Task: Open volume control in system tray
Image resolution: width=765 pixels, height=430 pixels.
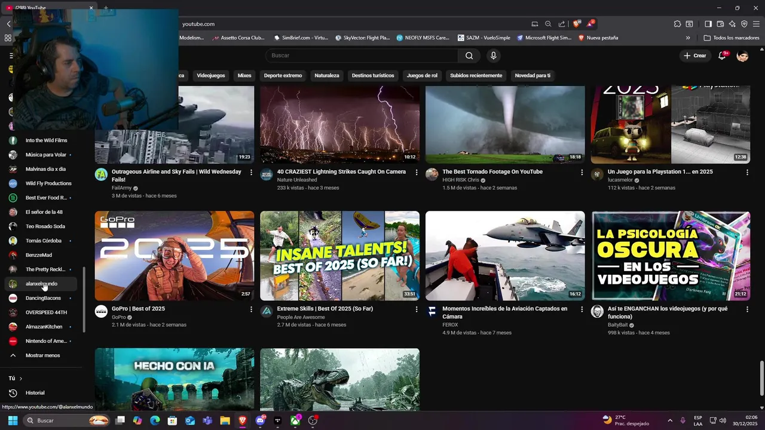Action: tap(723, 420)
